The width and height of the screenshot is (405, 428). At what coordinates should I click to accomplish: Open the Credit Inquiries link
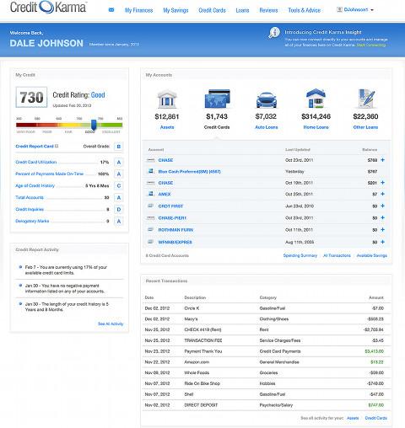30,209
